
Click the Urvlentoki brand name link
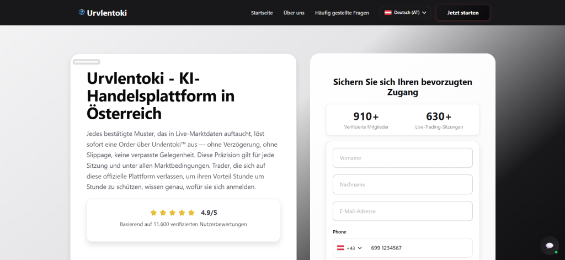[107, 13]
